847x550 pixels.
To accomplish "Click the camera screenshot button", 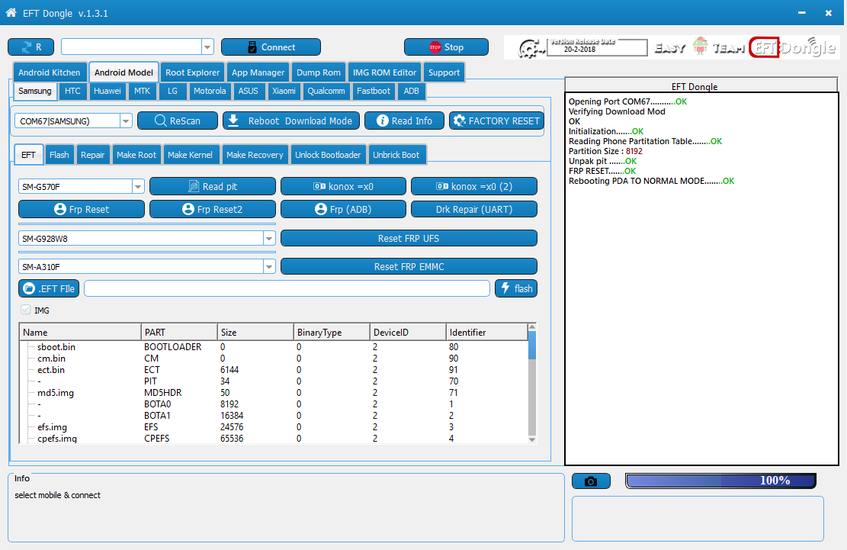I will pyautogui.click(x=591, y=481).
